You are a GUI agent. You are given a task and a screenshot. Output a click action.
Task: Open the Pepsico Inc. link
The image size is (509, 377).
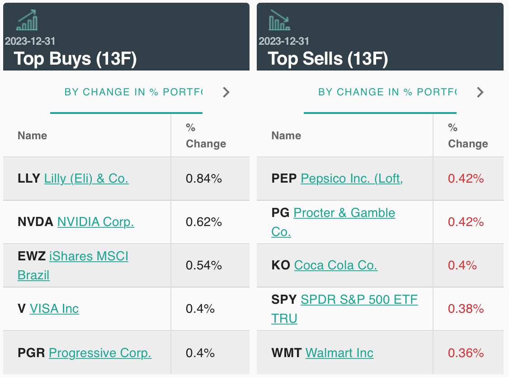[352, 179]
